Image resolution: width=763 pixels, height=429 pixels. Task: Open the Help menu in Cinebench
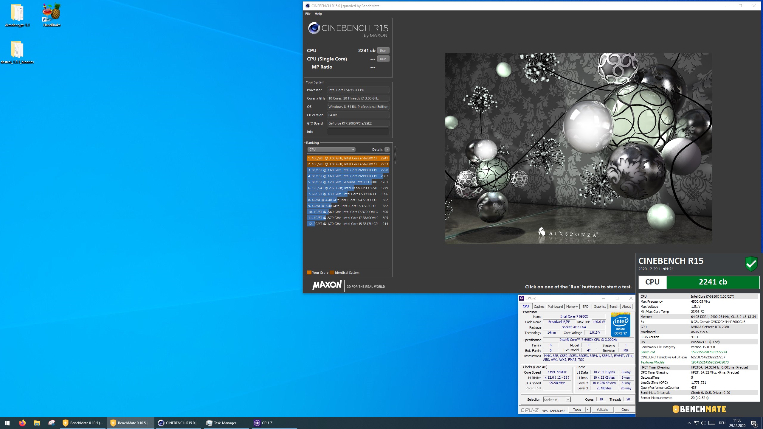tap(318, 14)
